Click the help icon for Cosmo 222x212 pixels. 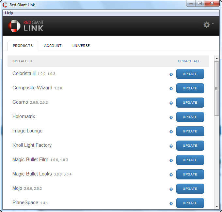click(171, 103)
